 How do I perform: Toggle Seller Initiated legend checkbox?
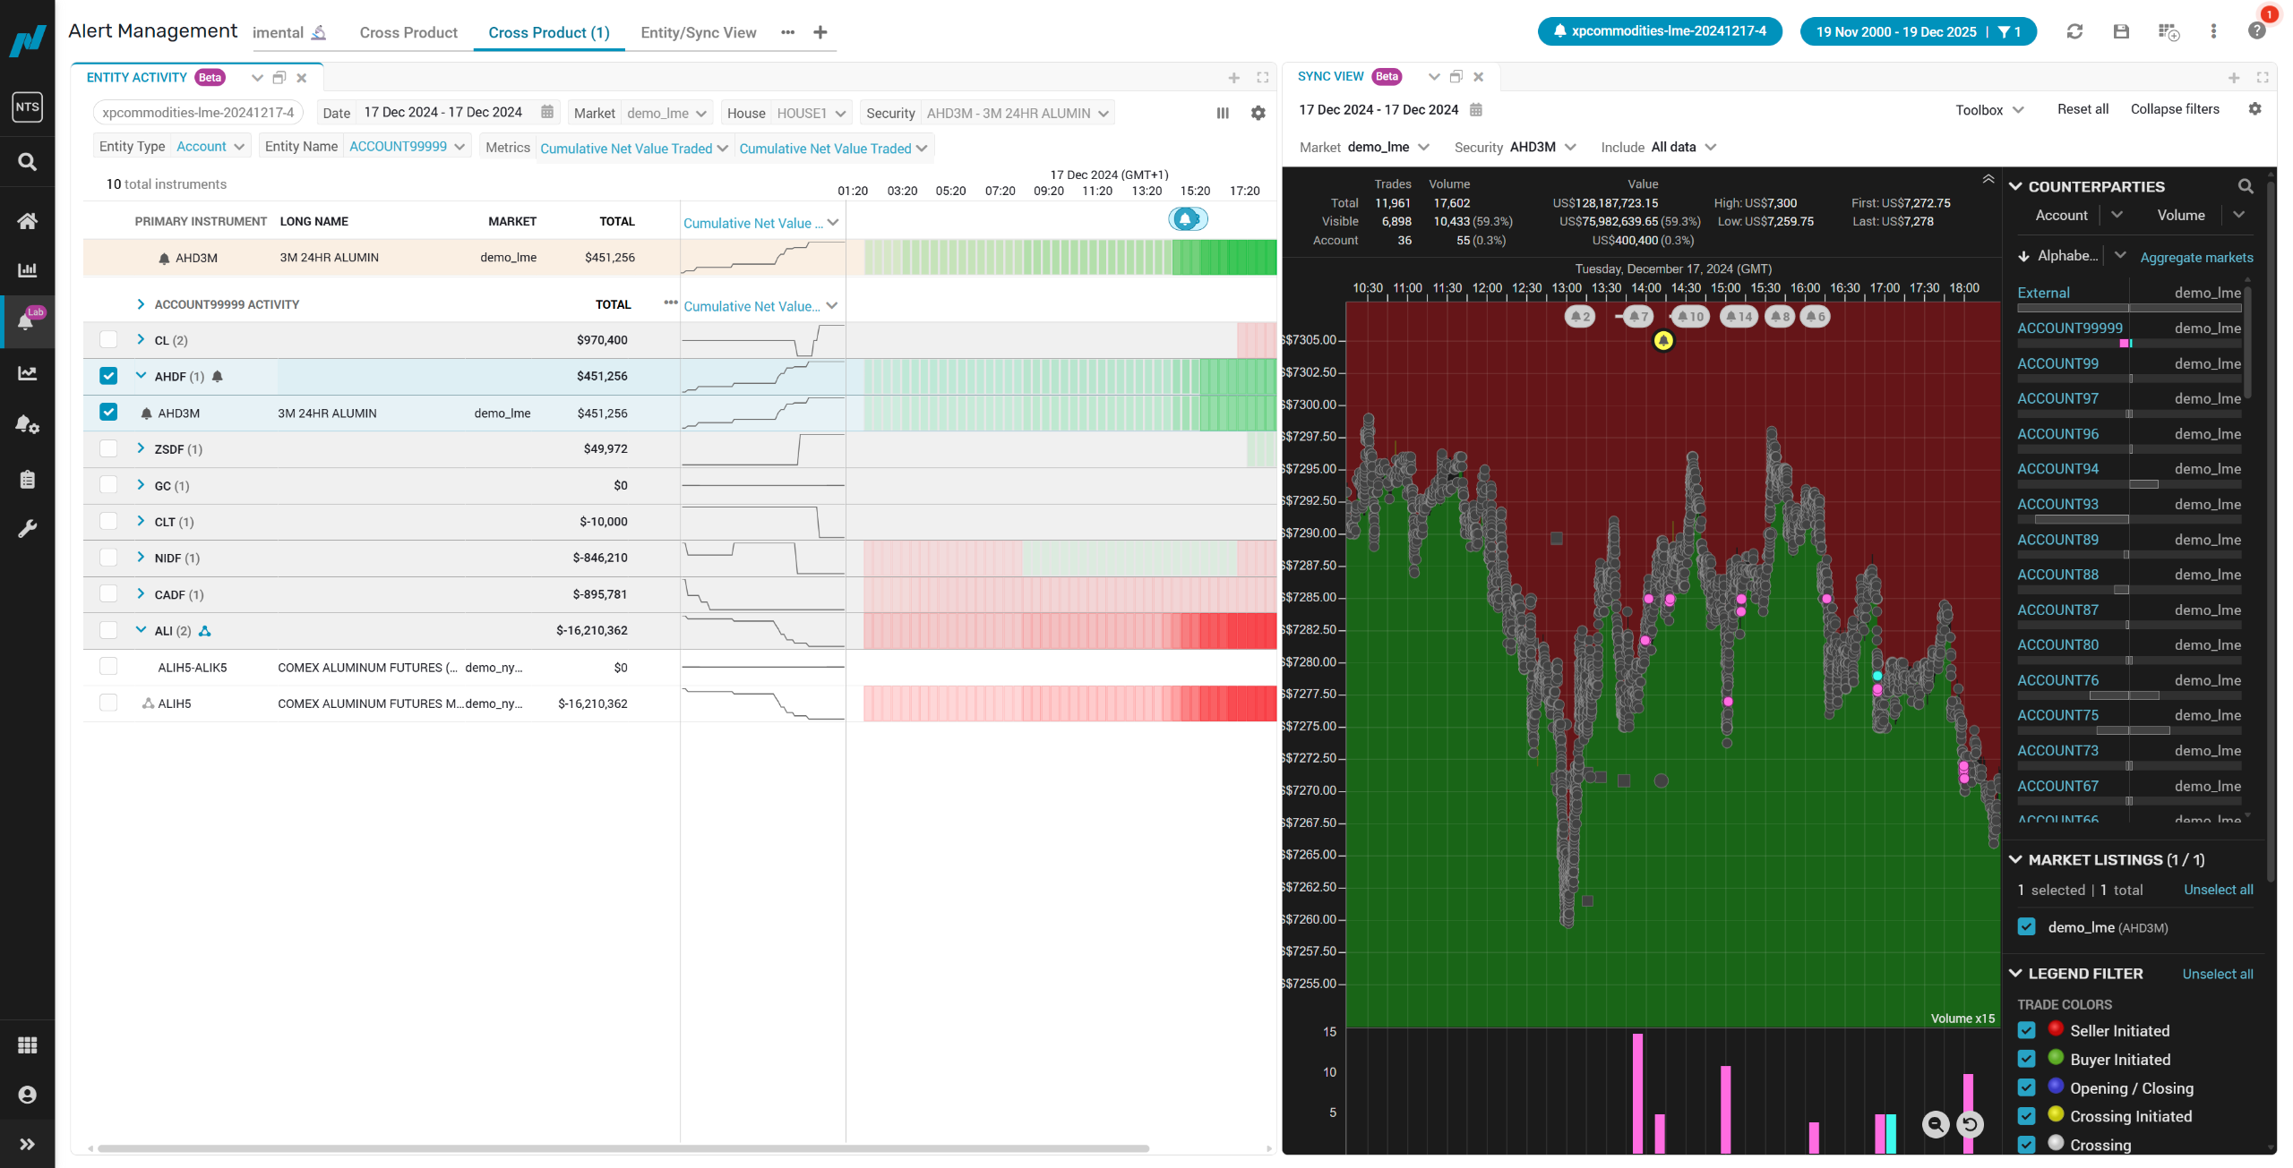pyautogui.click(x=2026, y=1030)
